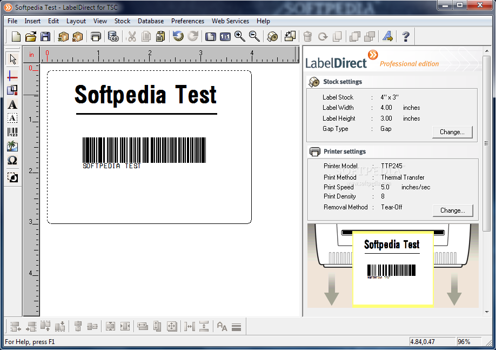Zoom in with the magnifier plus icon

pyautogui.click(x=240, y=36)
